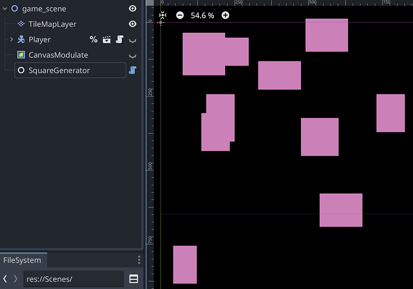This screenshot has width=413, height=289.
Task: Click the SquareGenerator node circle icon
Action: point(21,70)
